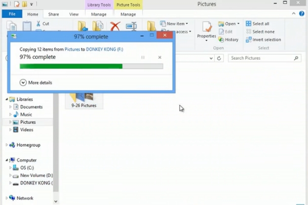Click the Cut scissors icon in ribbon
The width and height of the screenshot is (308, 205).
[x=38, y=24]
